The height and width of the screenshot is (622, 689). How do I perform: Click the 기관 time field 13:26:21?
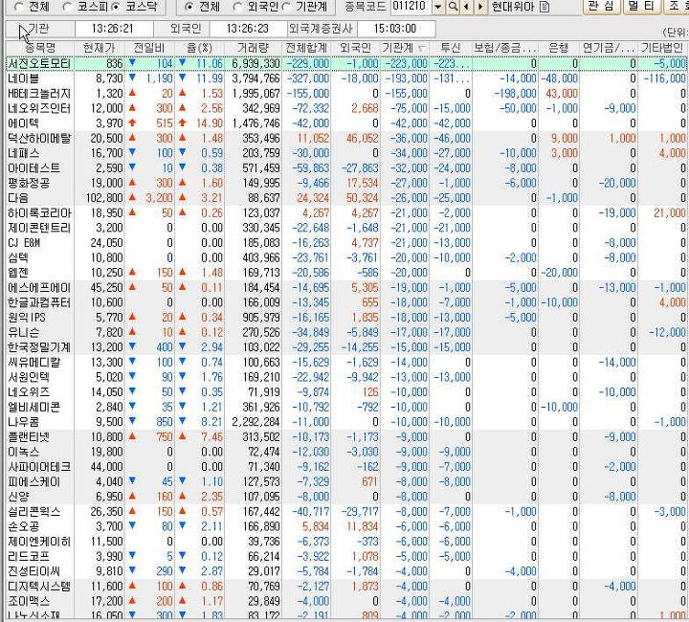114,29
